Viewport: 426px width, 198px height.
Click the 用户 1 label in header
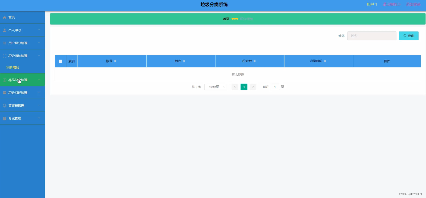[372, 4]
